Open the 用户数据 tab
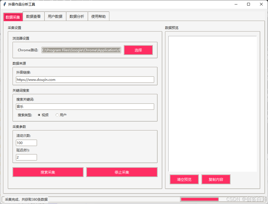Viewport: 268px width, 204px height. [x=55, y=16]
